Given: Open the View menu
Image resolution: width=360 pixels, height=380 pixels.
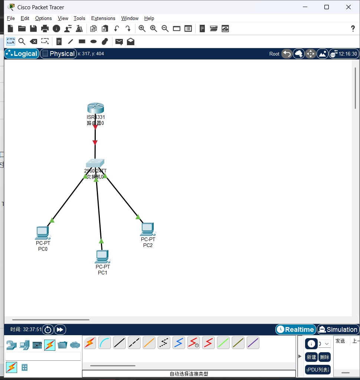Looking at the screenshot, I should point(63,19).
